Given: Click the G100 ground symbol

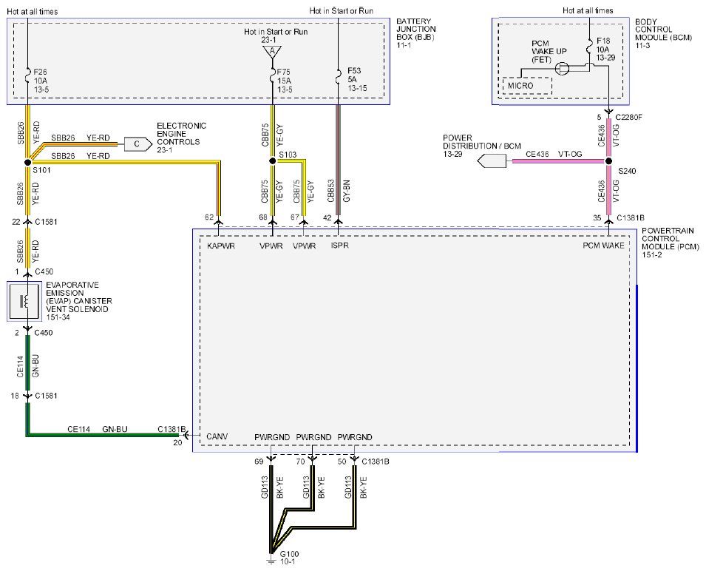Looking at the screenshot, I should [x=271, y=561].
